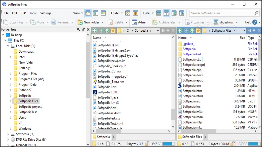Click the Folder Tree search icon
The height and width of the screenshot is (147, 262).
click(78, 30)
